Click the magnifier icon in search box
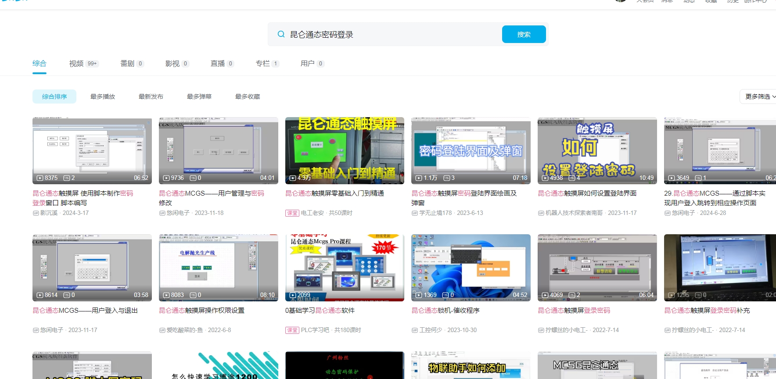This screenshot has height=379, width=776. [281, 34]
